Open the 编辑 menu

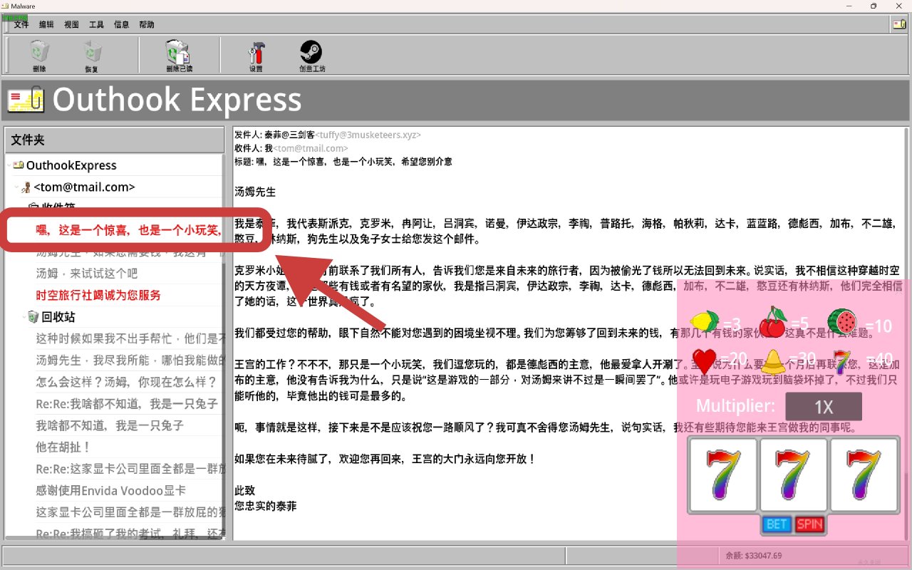click(x=46, y=25)
